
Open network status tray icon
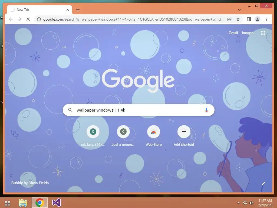point(245,203)
